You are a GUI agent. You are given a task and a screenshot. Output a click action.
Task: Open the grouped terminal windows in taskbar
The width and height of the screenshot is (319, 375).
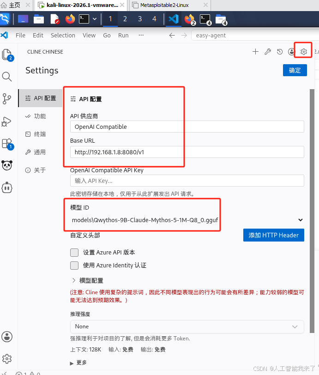click(x=205, y=19)
